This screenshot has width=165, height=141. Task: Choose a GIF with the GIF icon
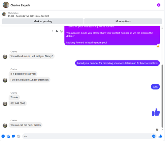pyautogui.click(x=18, y=136)
